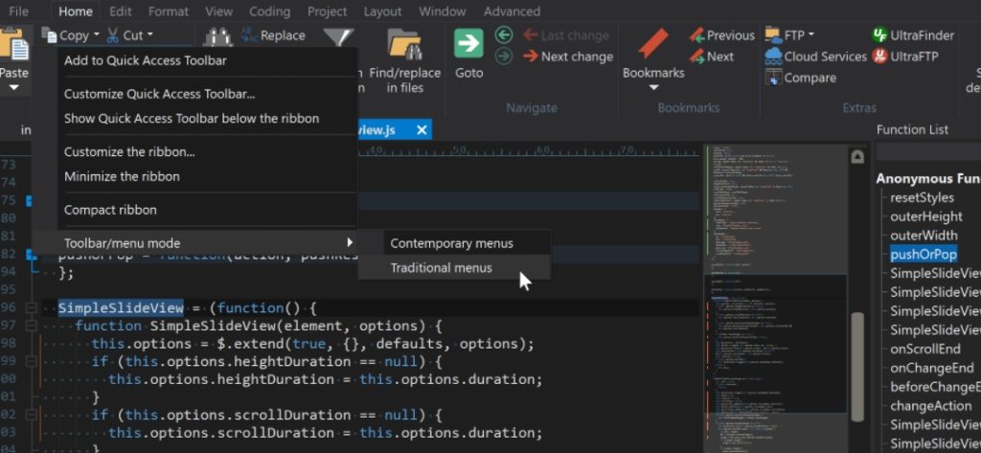Select resetStyles in Function List

pos(923,197)
